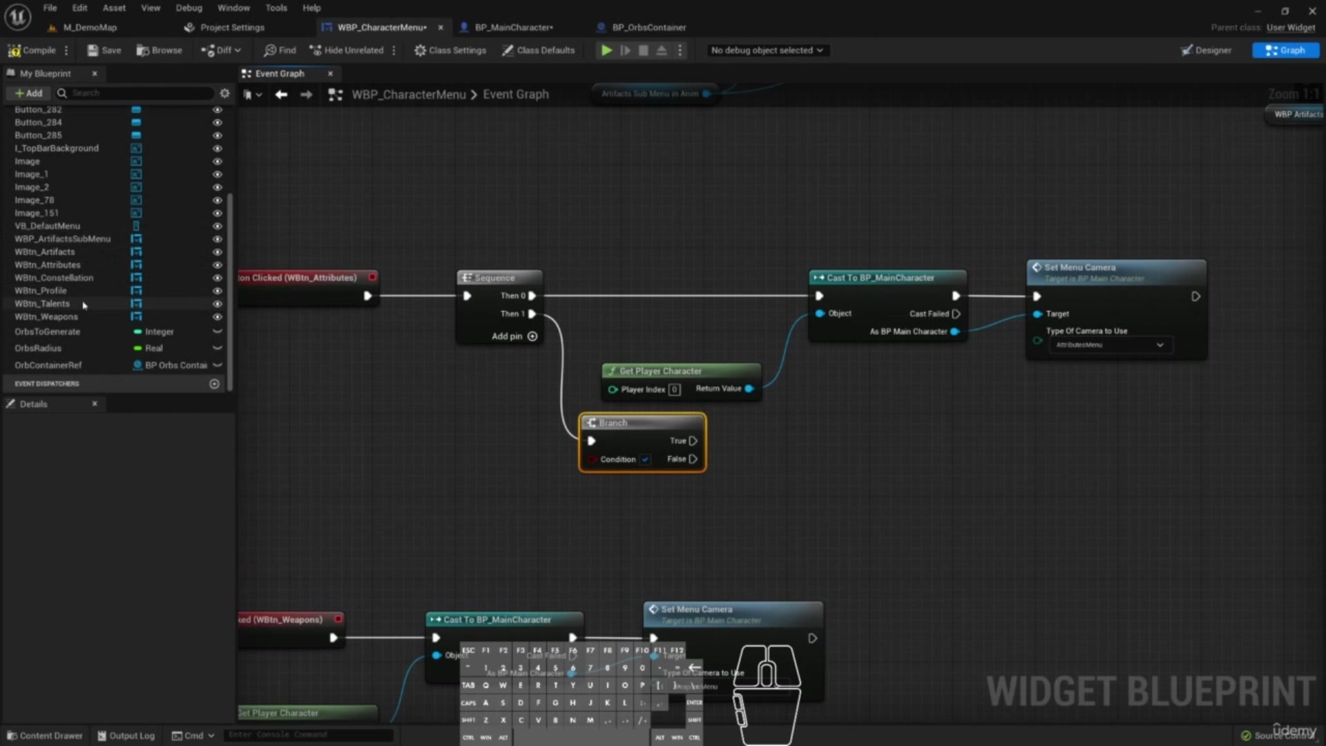
Task: Open the Cmd console type dropdown
Action: click(x=193, y=736)
